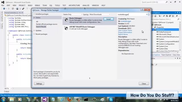This screenshot has width=182, height=102.
Task: Open the Project Information link
Action: 125,32
